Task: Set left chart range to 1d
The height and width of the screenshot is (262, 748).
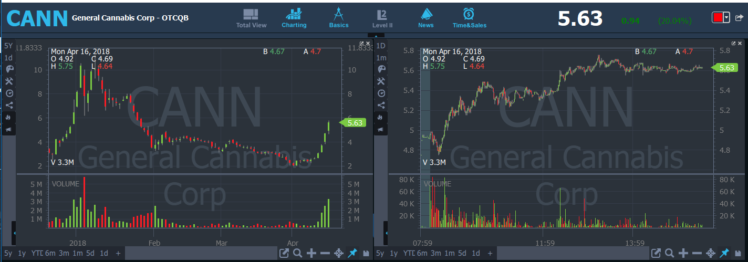Action: (x=104, y=254)
